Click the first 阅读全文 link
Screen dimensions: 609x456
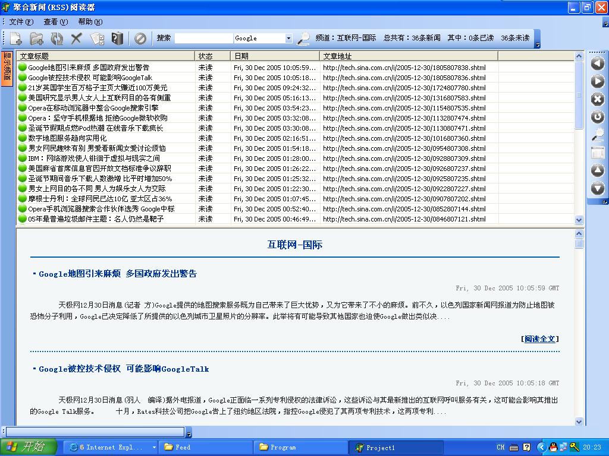pyautogui.click(x=540, y=339)
